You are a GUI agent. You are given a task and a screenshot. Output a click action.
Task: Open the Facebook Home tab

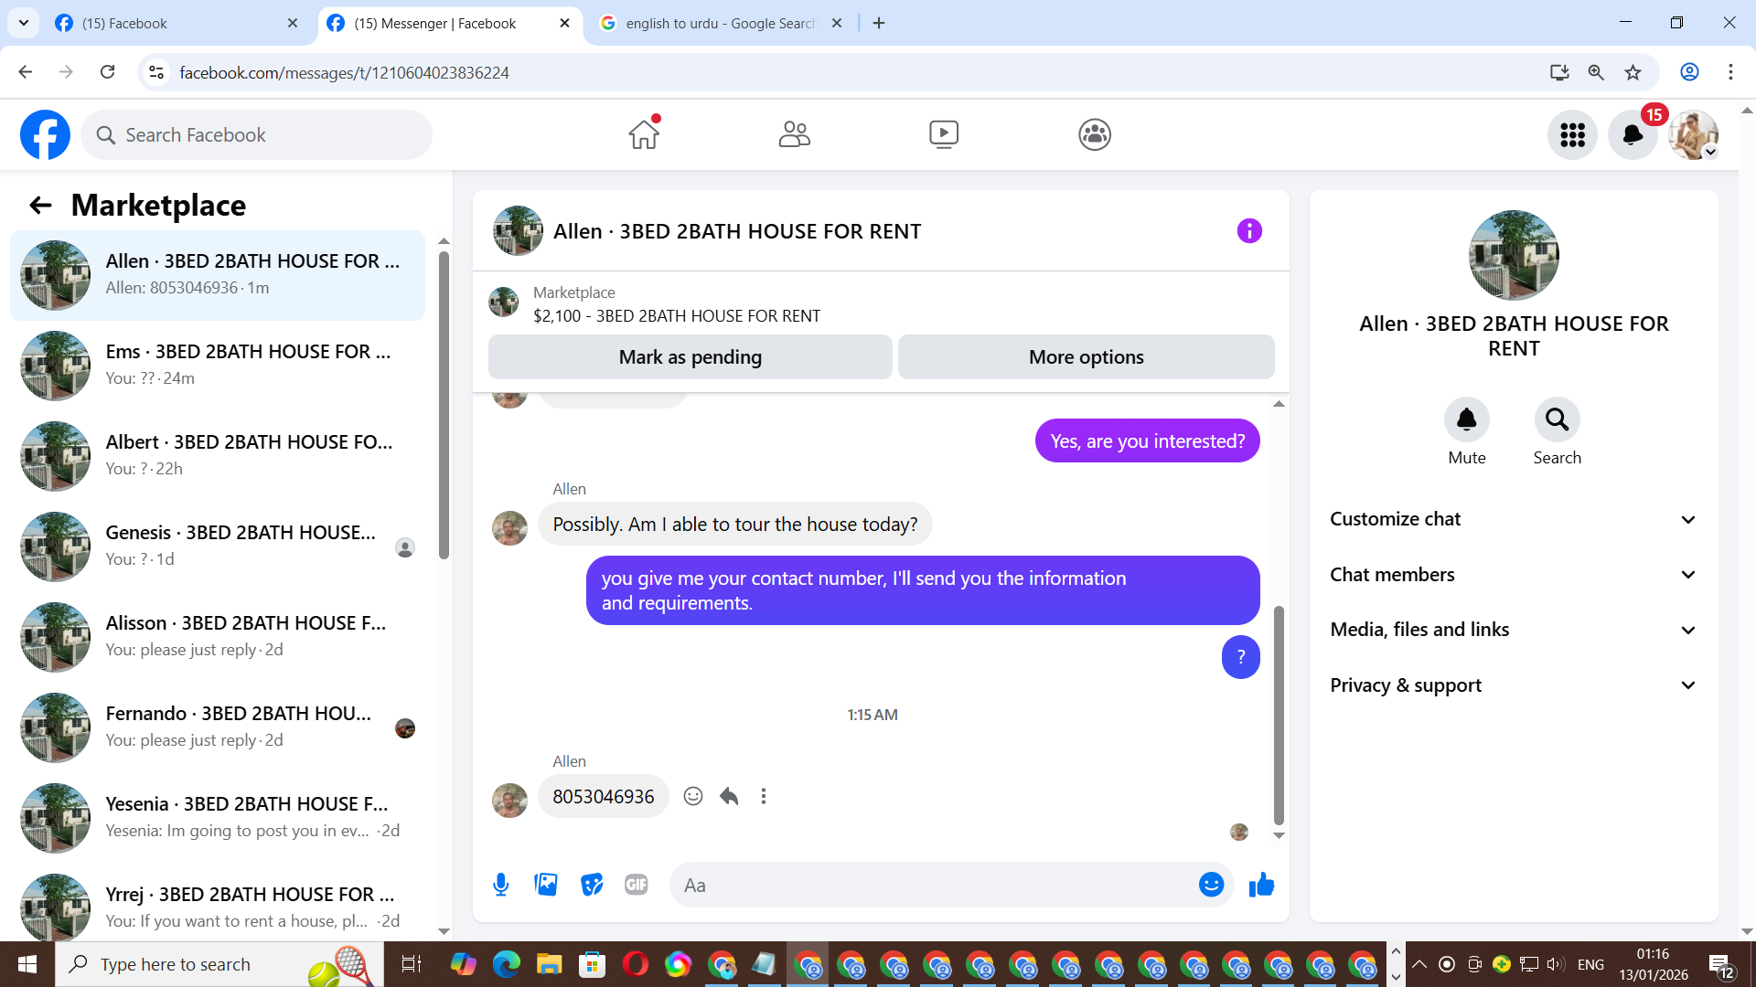pos(644,134)
